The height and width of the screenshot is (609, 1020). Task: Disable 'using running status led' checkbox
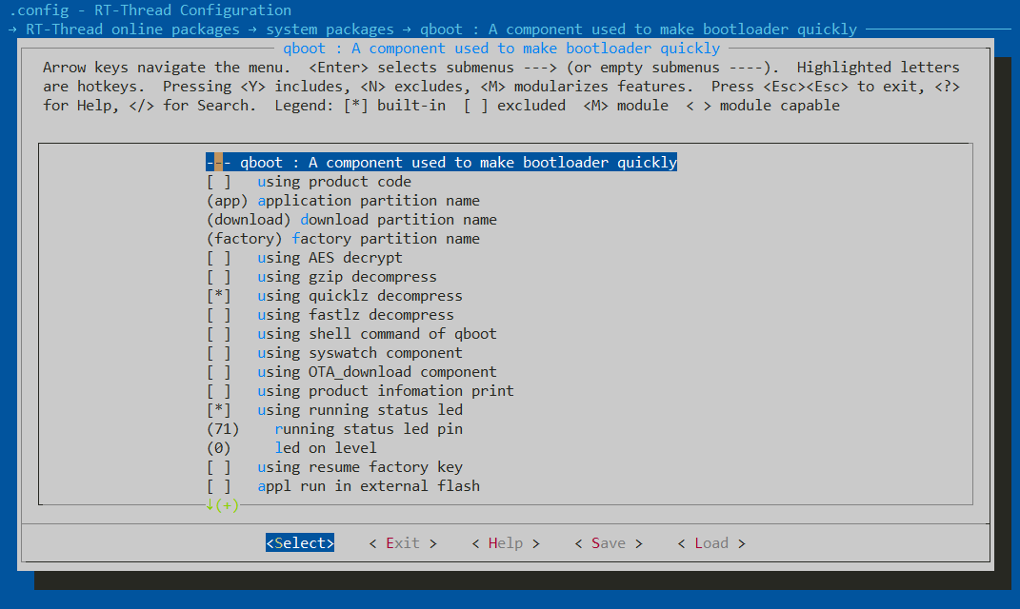click(334, 410)
